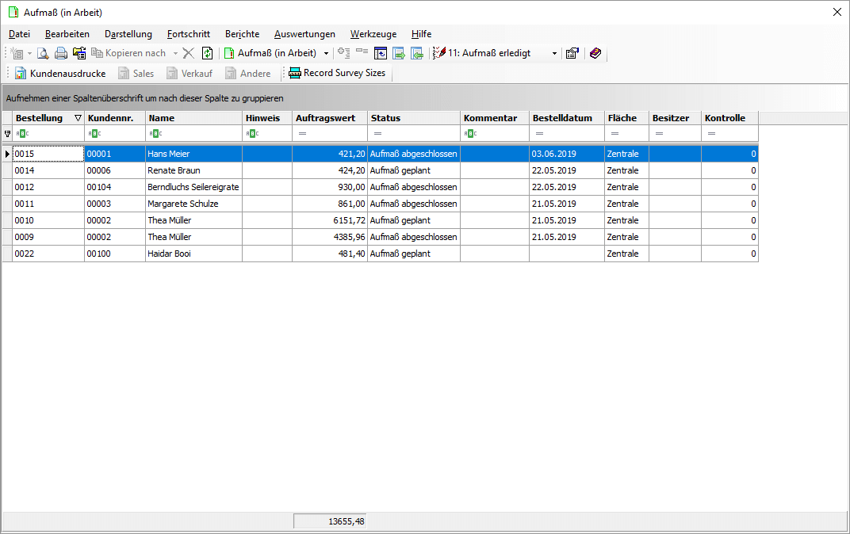
Task: Click the green refresh document icon
Action: tap(207, 53)
